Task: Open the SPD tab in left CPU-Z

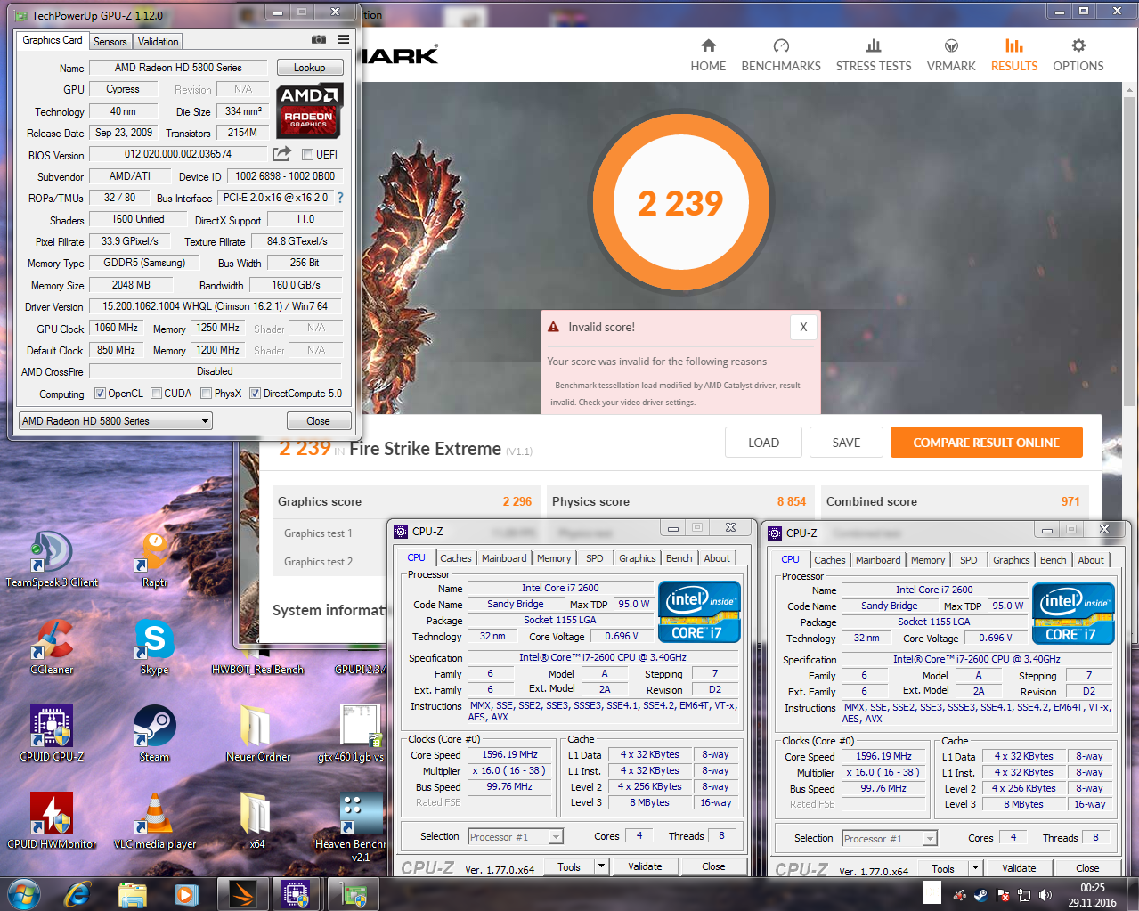Action: click(595, 558)
